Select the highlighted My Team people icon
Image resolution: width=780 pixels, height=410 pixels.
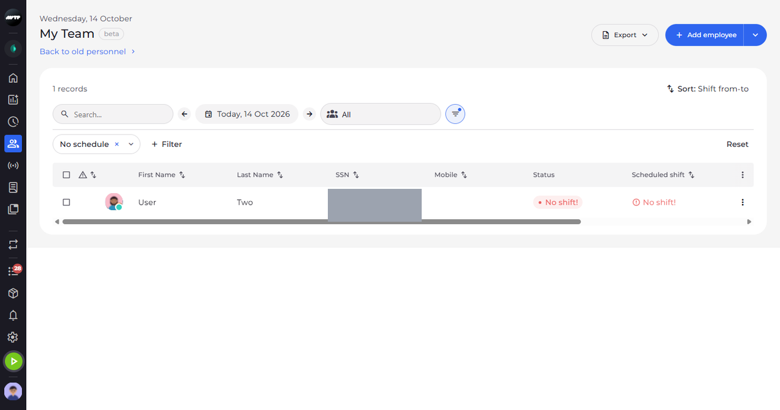13,144
